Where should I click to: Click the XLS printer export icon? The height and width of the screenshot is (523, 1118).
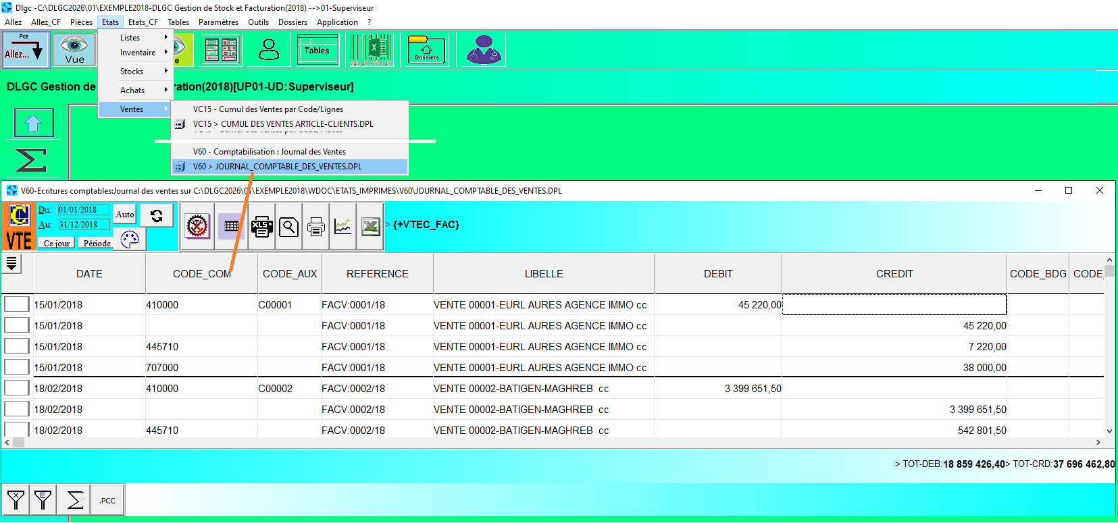coord(261,227)
